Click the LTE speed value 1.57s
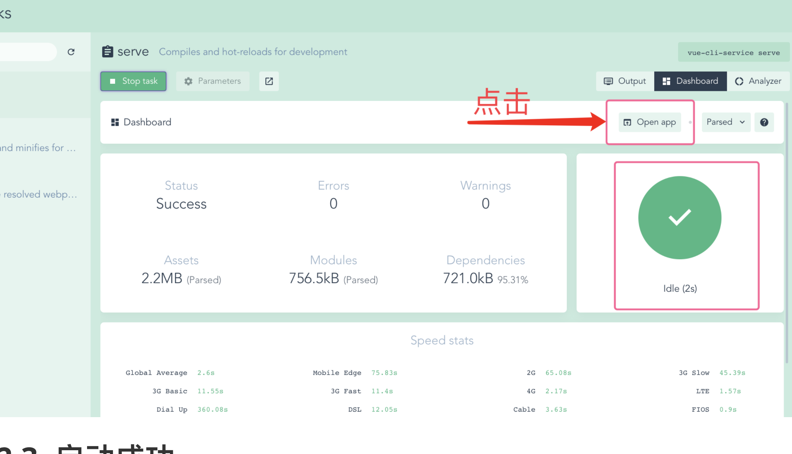Screen dimensions: 792x454 730,391
